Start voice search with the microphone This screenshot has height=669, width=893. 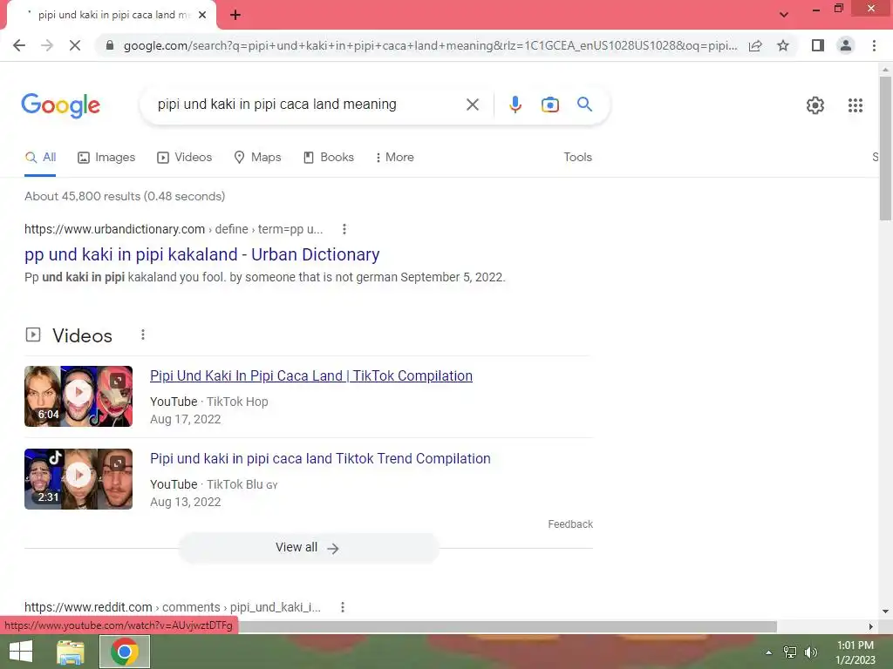[x=515, y=105]
